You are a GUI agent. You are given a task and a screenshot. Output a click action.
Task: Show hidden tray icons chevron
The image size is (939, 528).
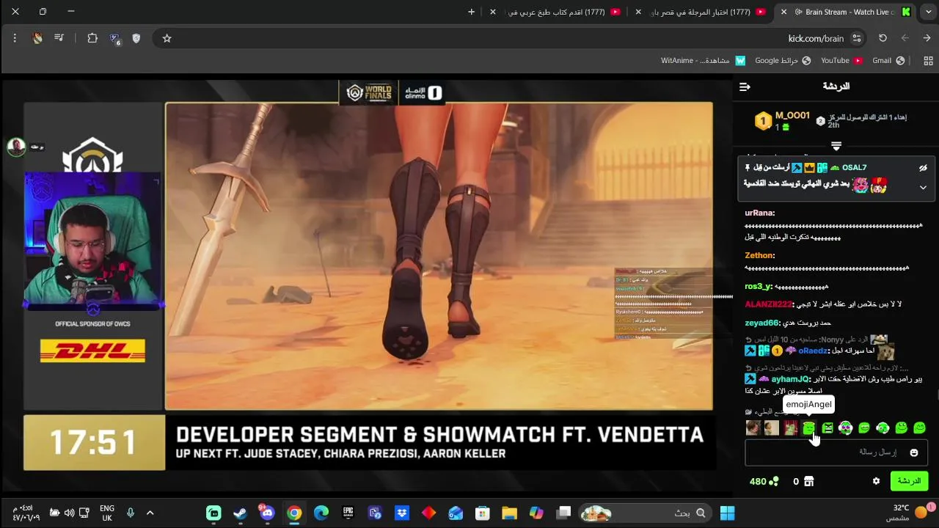click(x=150, y=513)
